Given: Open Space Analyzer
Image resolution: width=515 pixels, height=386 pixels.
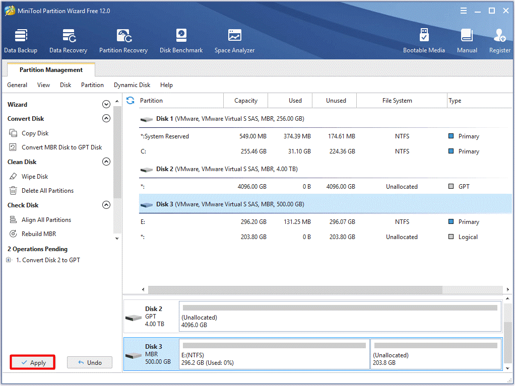Looking at the screenshot, I should pos(234,41).
